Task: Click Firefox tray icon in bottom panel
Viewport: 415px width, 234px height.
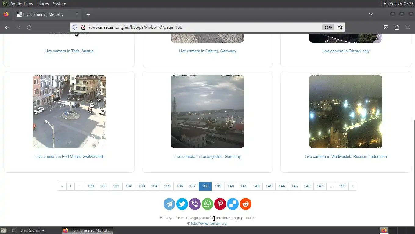Action: [384, 230]
